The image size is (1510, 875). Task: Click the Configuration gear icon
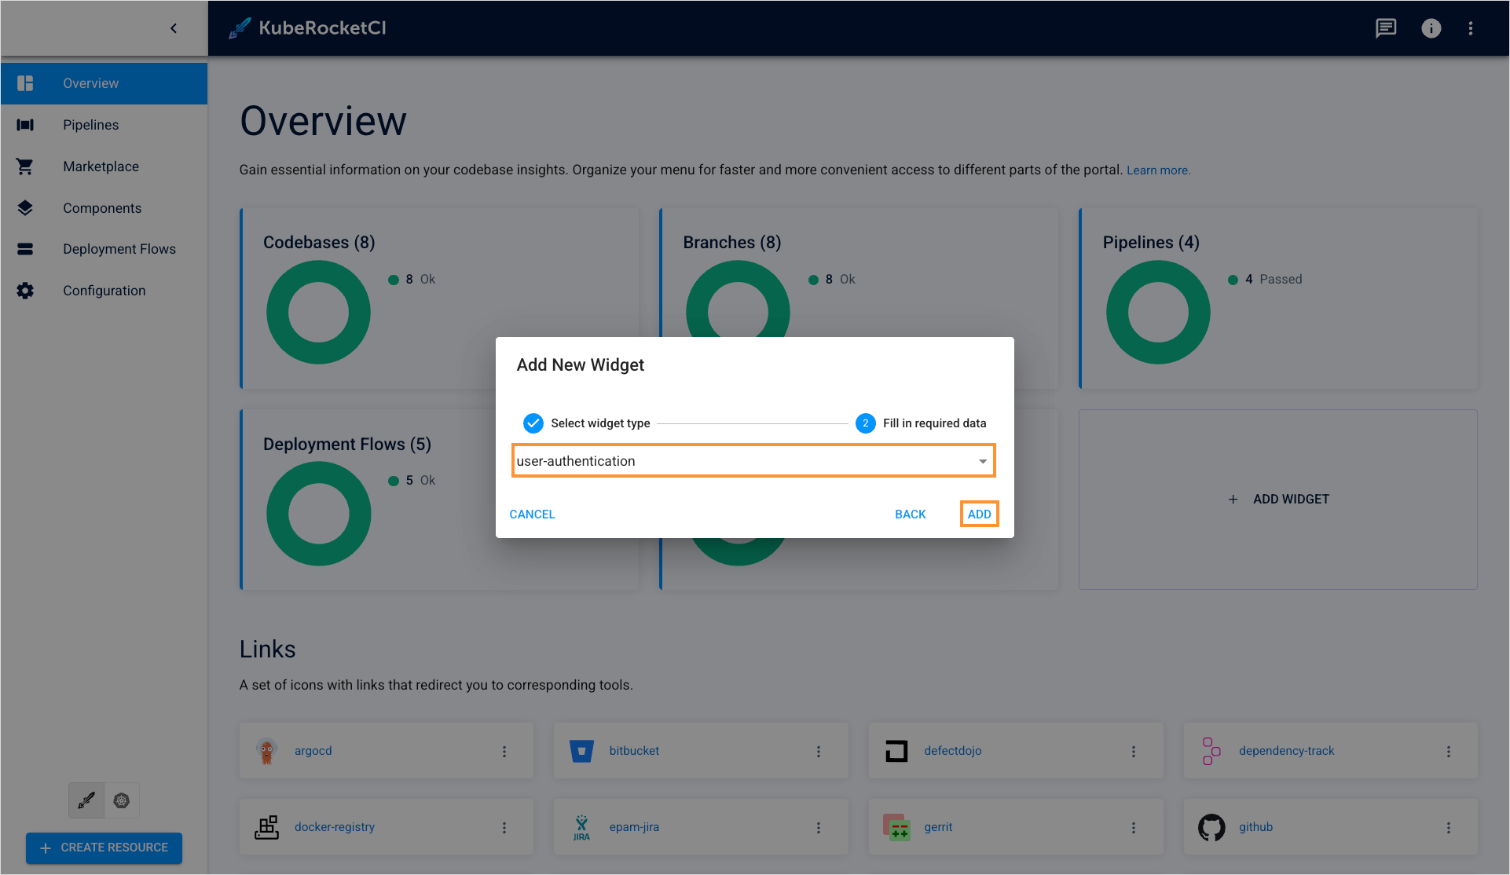[x=24, y=290]
